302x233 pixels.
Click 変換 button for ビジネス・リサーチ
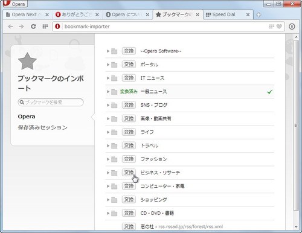pyautogui.click(x=129, y=173)
